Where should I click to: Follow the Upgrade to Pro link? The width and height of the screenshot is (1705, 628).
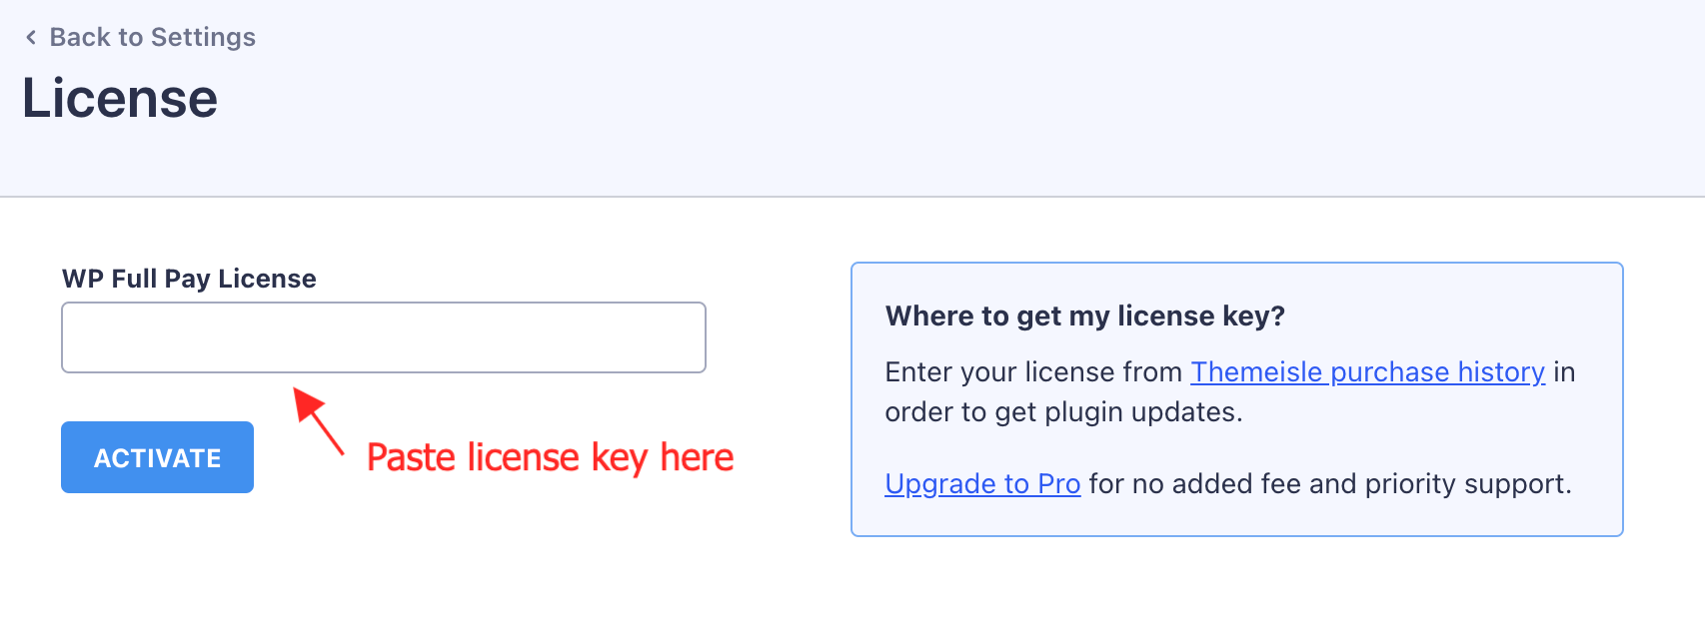click(982, 484)
